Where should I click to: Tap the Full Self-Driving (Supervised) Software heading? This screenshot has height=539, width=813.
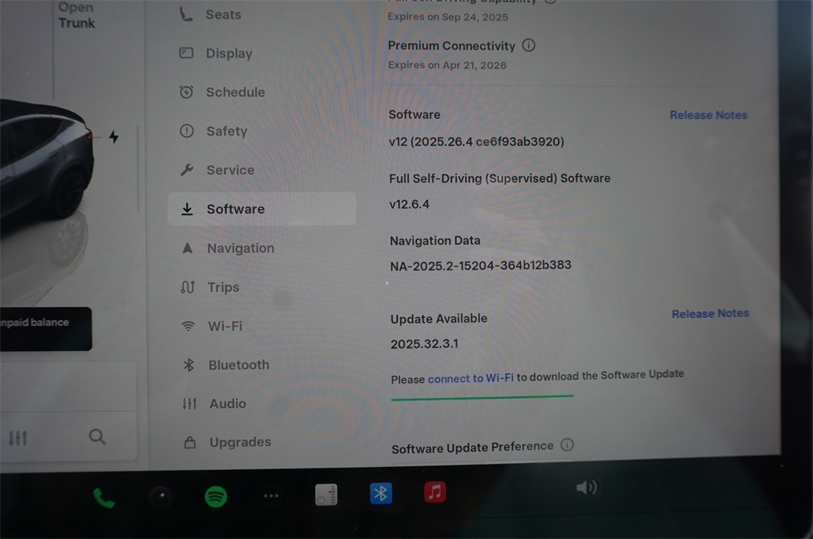(x=500, y=178)
